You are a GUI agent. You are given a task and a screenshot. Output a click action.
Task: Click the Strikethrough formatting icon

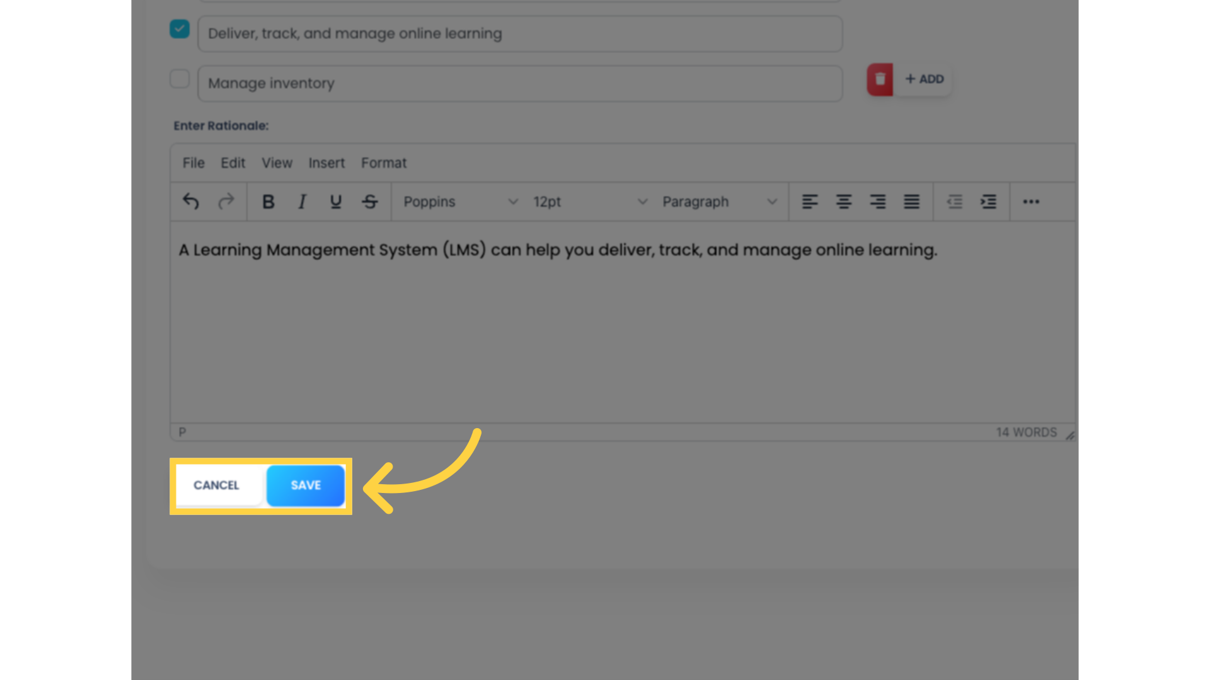click(x=370, y=201)
